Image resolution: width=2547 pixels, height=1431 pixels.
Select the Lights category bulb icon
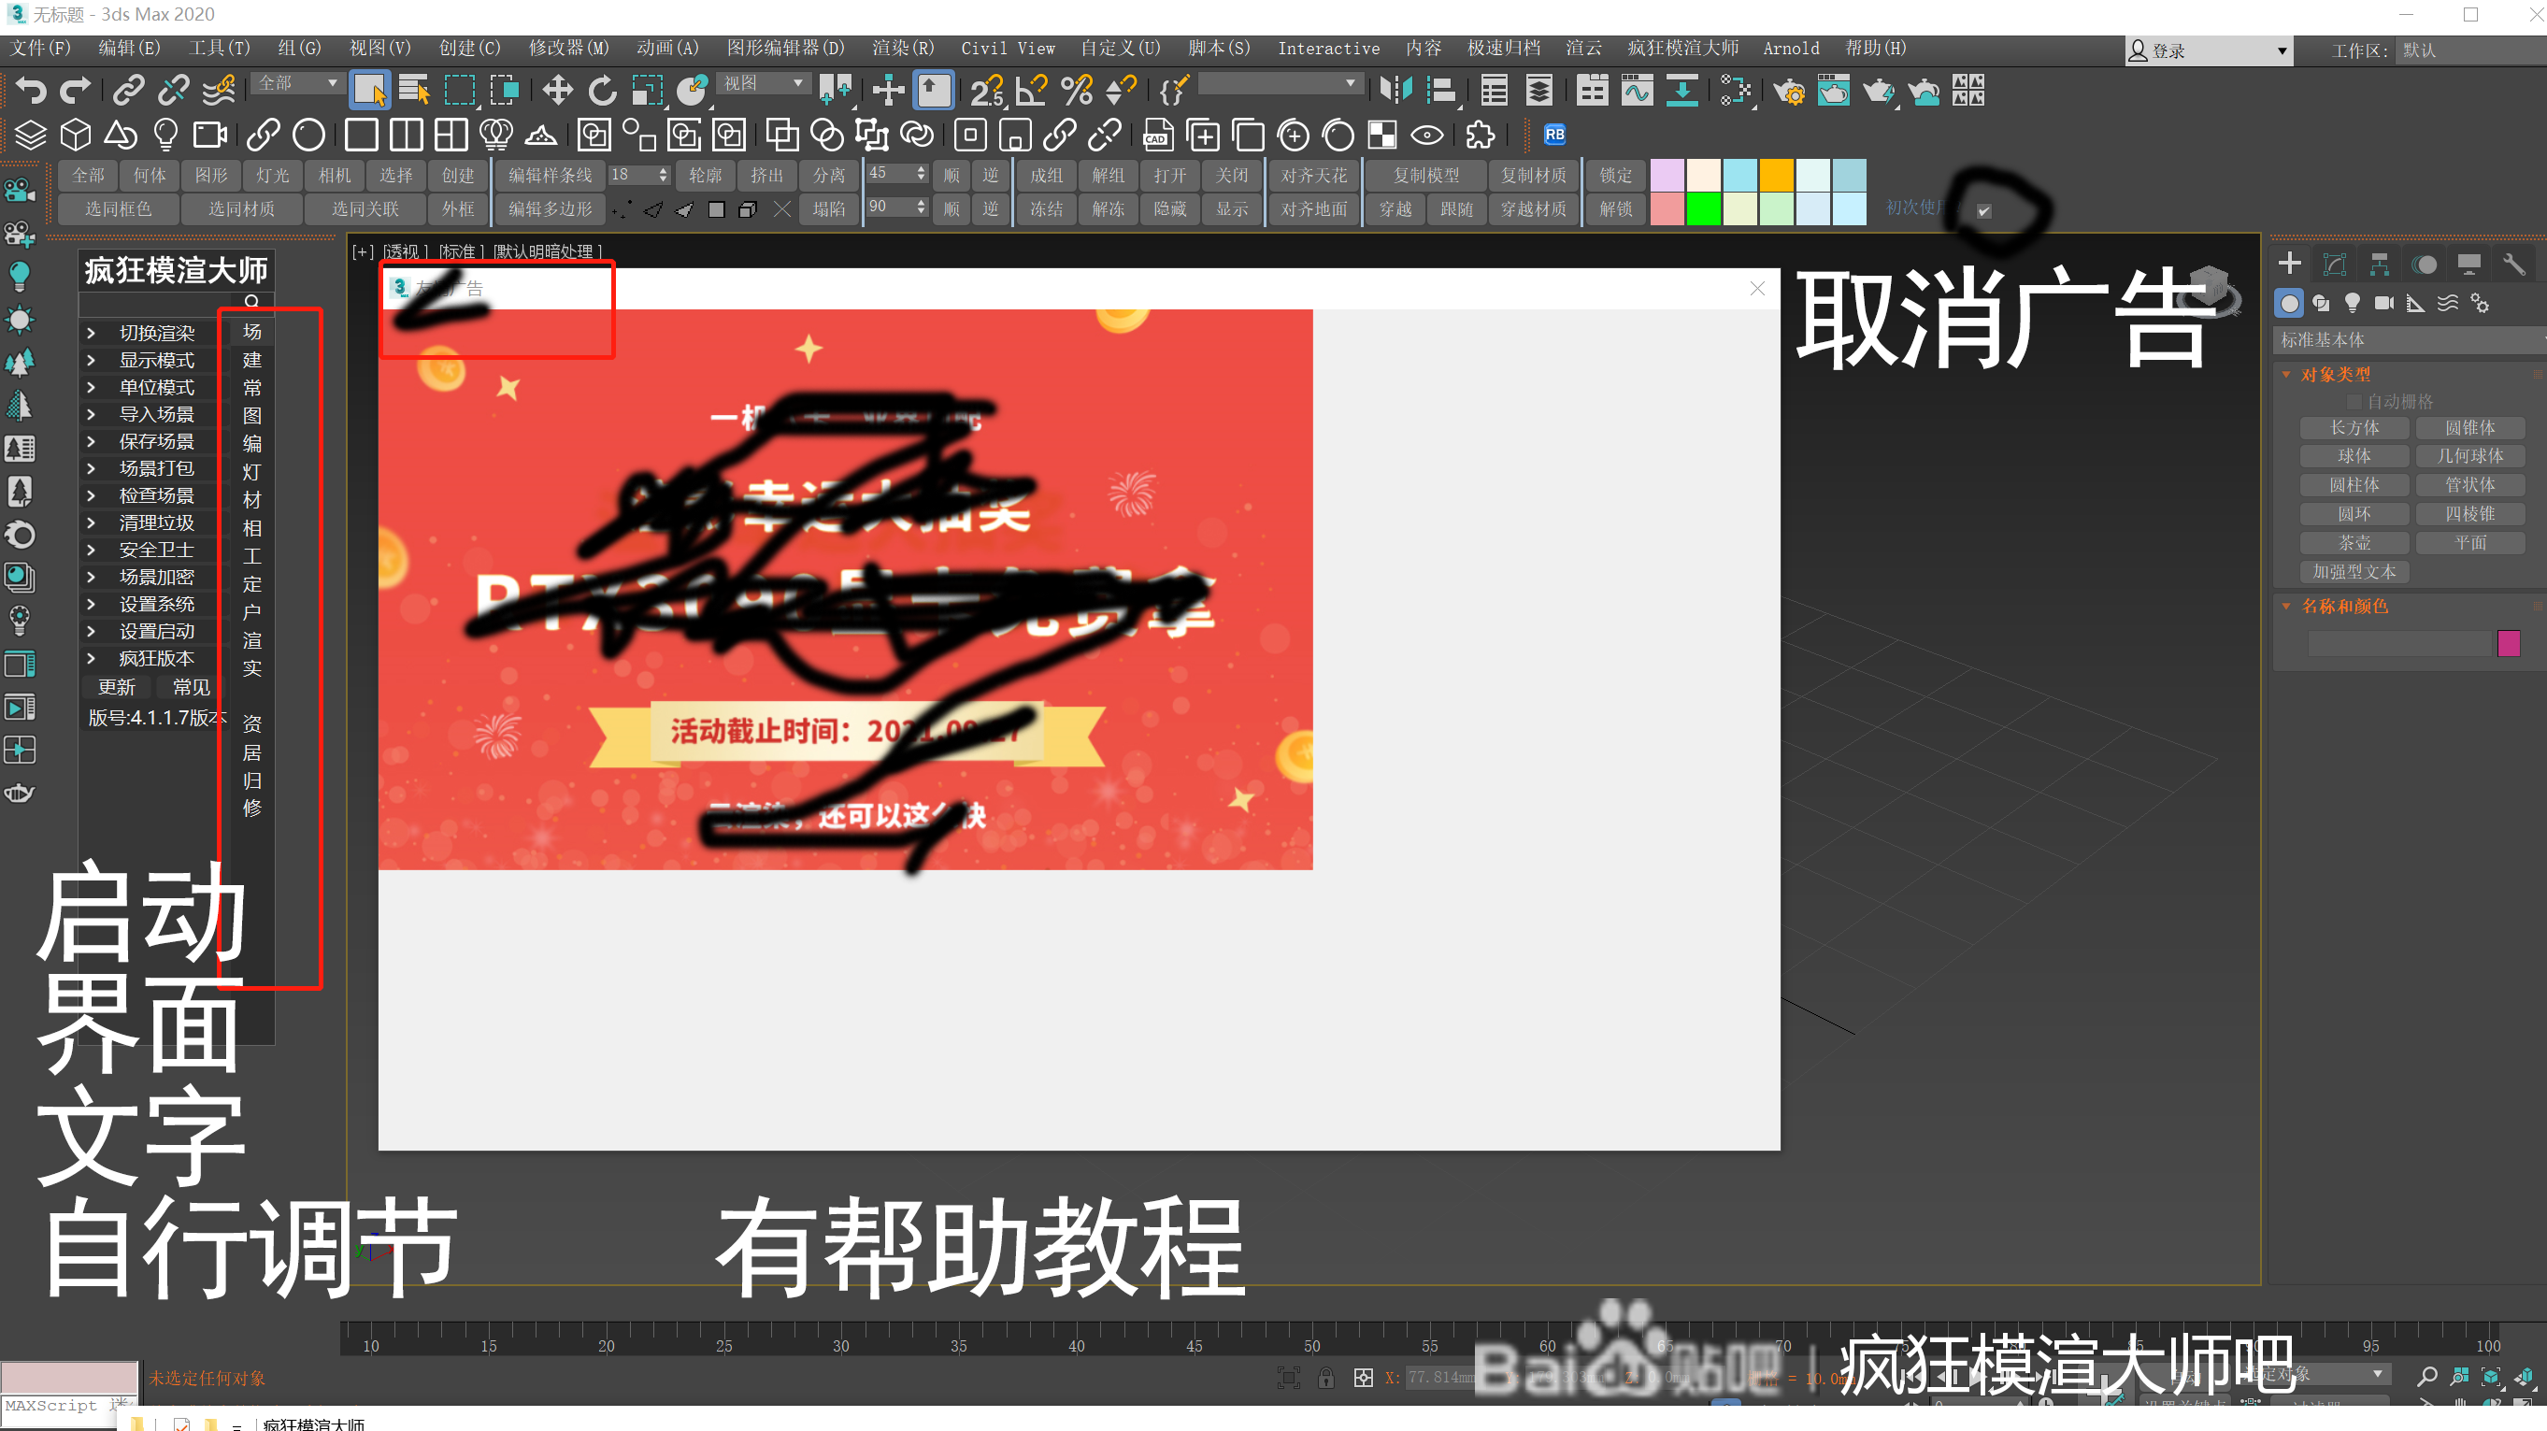2354,304
